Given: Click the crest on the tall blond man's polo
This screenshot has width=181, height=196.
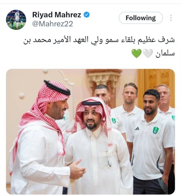Looking at the screenshot, I should click(x=114, y=120).
